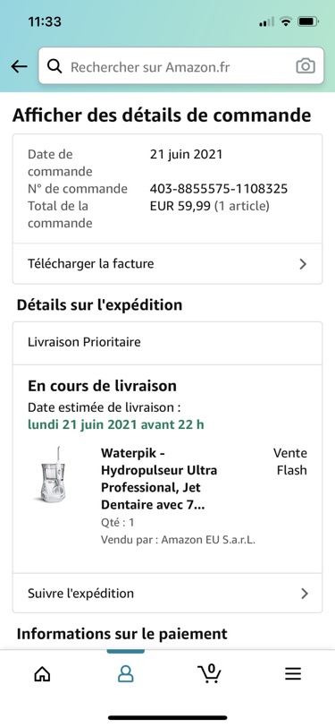Open Suivre l'expédition row
Image resolution: width=335 pixels, height=727 pixels.
coord(167,594)
